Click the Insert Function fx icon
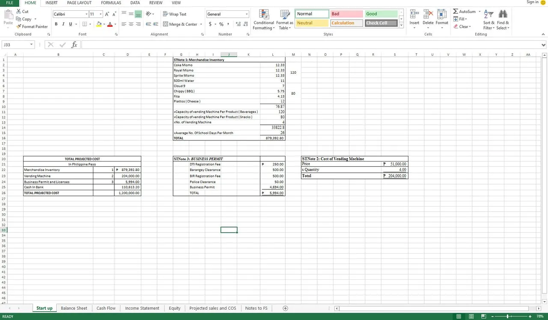The width and height of the screenshot is (548, 320). (74, 45)
